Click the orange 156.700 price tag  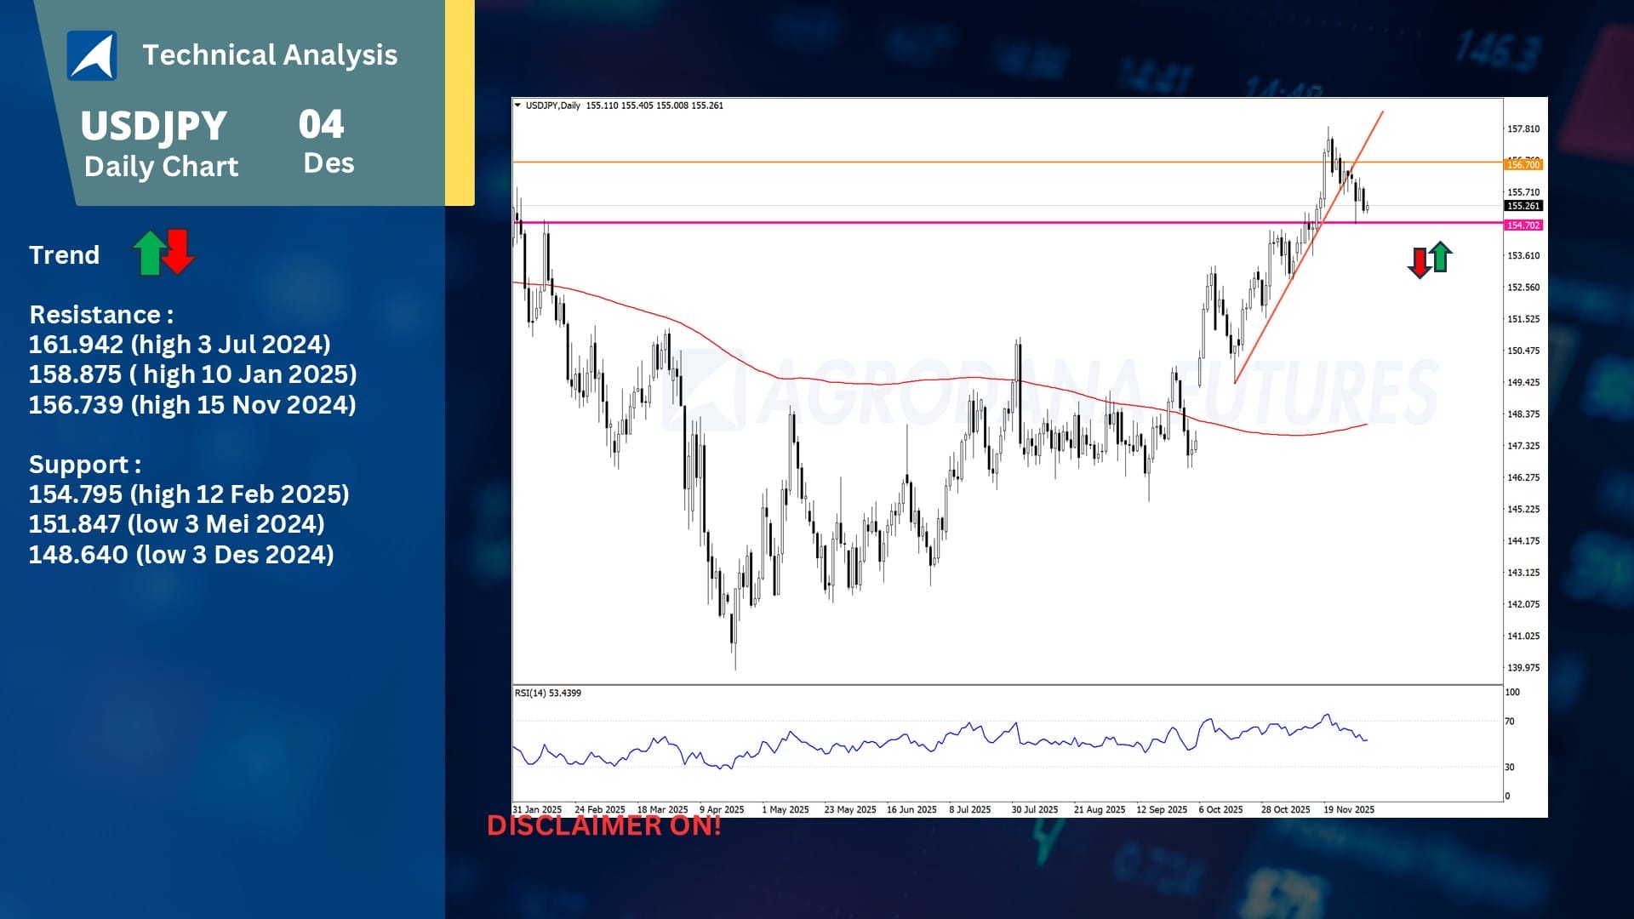[x=1523, y=164]
